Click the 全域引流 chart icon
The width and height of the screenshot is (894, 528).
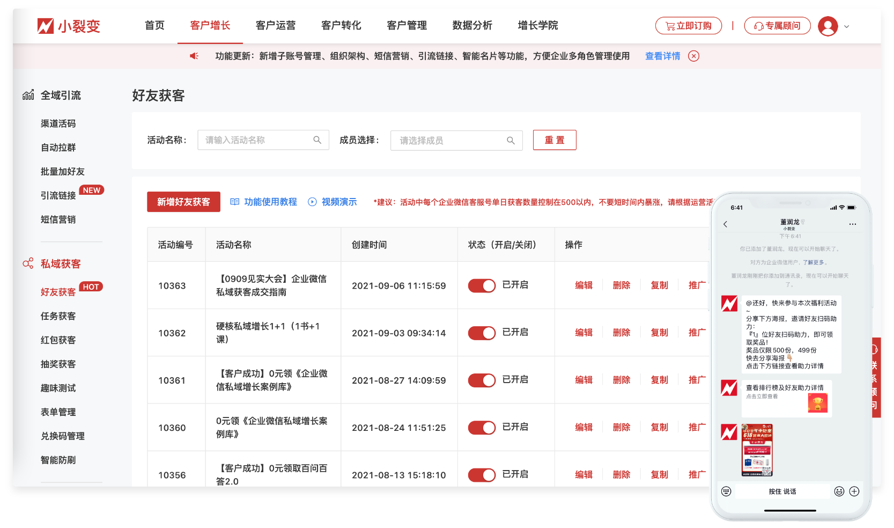pos(28,95)
